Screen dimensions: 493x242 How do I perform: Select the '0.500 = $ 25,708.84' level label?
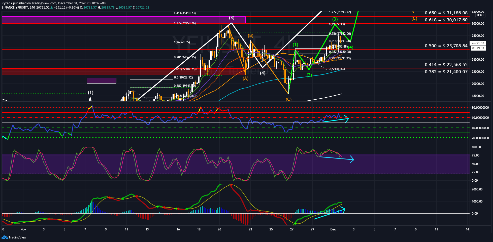pos(446,46)
